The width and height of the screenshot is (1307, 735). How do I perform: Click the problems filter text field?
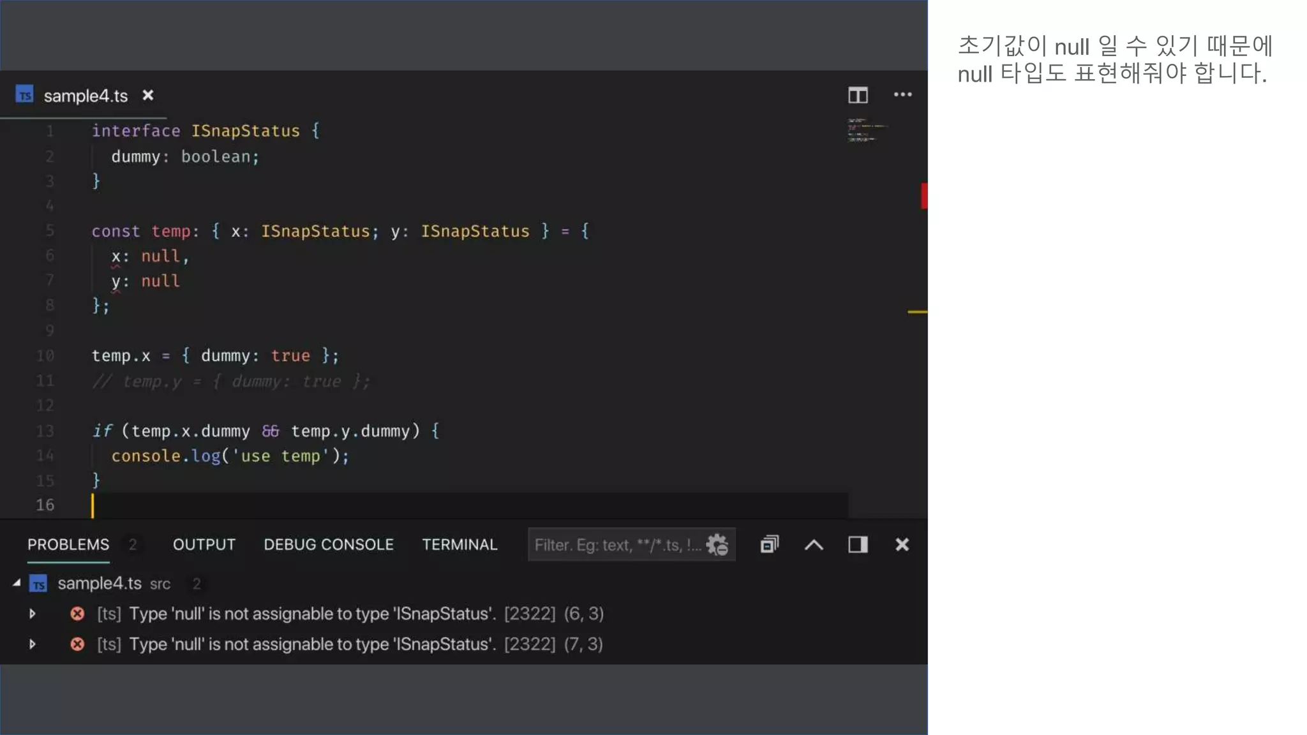616,545
